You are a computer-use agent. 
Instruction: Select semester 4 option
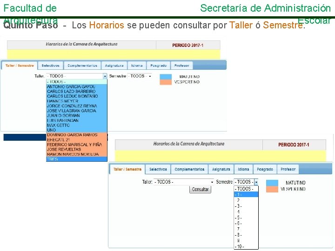click(246, 212)
